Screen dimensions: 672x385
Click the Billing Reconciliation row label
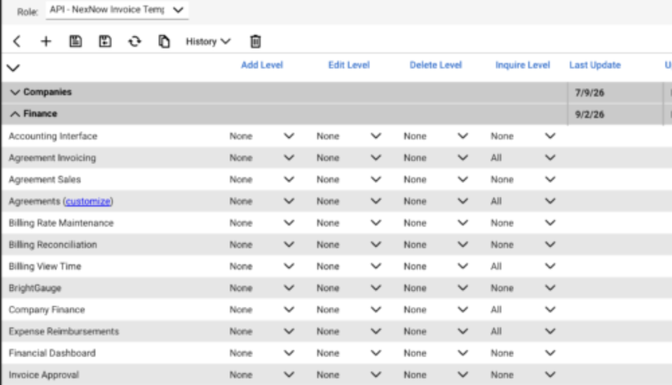click(x=53, y=245)
